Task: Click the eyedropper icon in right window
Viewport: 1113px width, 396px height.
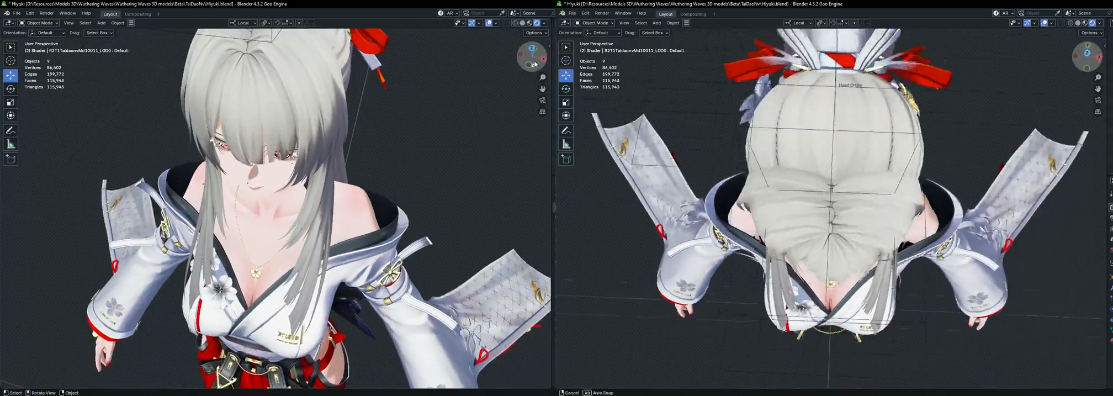Action: pyautogui.click(x=1057, y=13)
